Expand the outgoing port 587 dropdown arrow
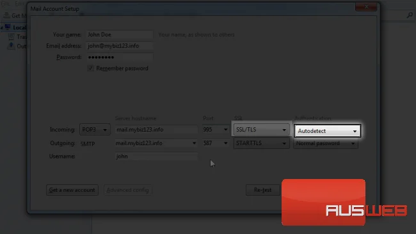416x234 pixels. click(x=225, y=143)
